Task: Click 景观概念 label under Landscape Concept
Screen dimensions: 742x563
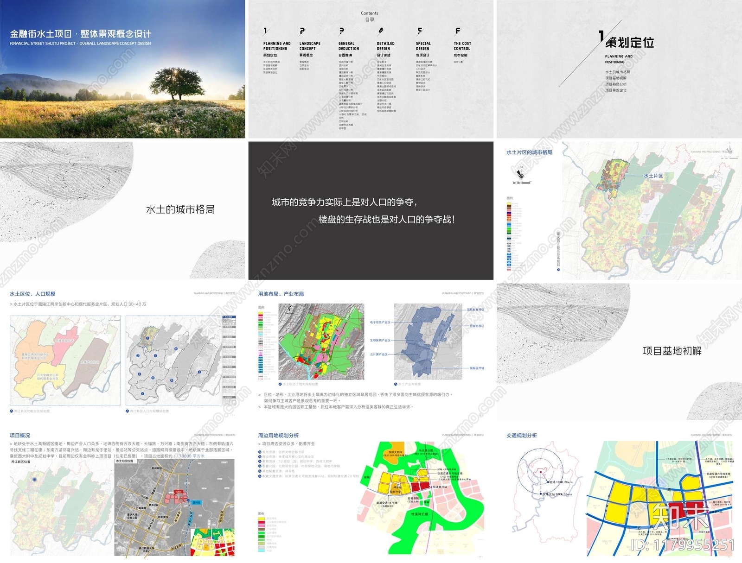Action: coord(306,55)
